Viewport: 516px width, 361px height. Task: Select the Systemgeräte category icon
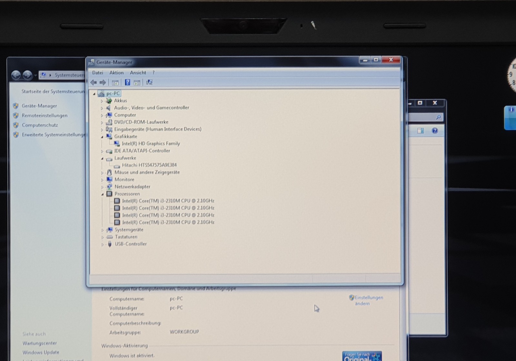click(x=110, y=230)
